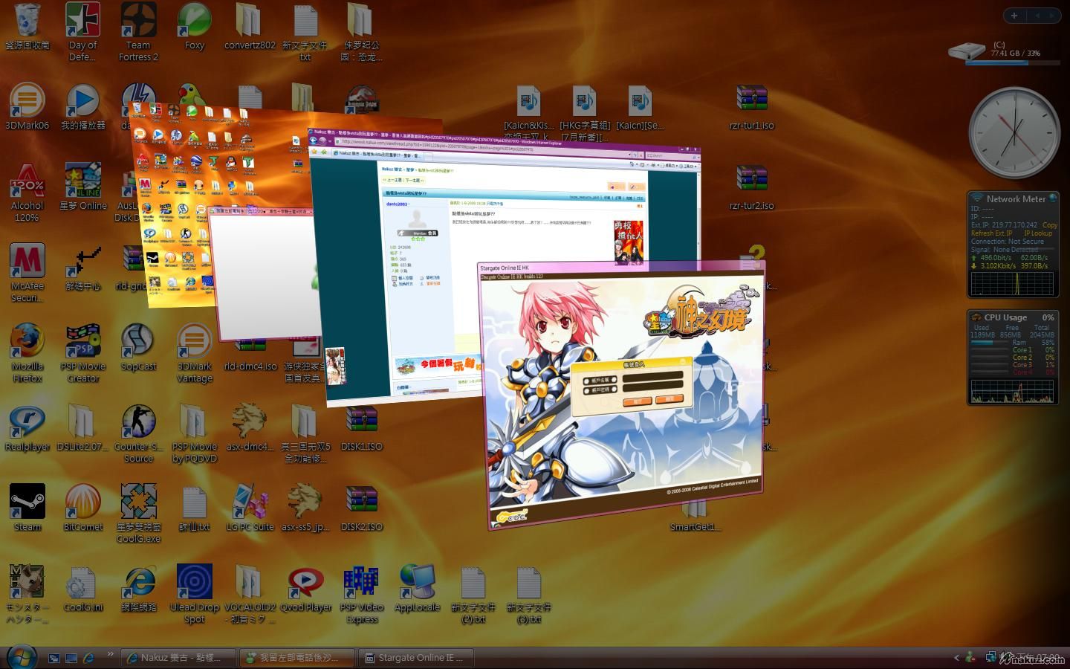Open the Qvod Player shortcut
Screen dimensions: 1070x669
(x=305, y=583)
